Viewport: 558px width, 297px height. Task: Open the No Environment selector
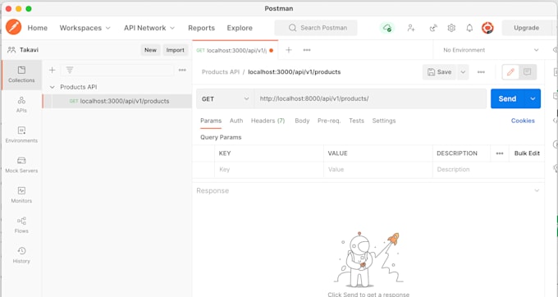[491, 50]
